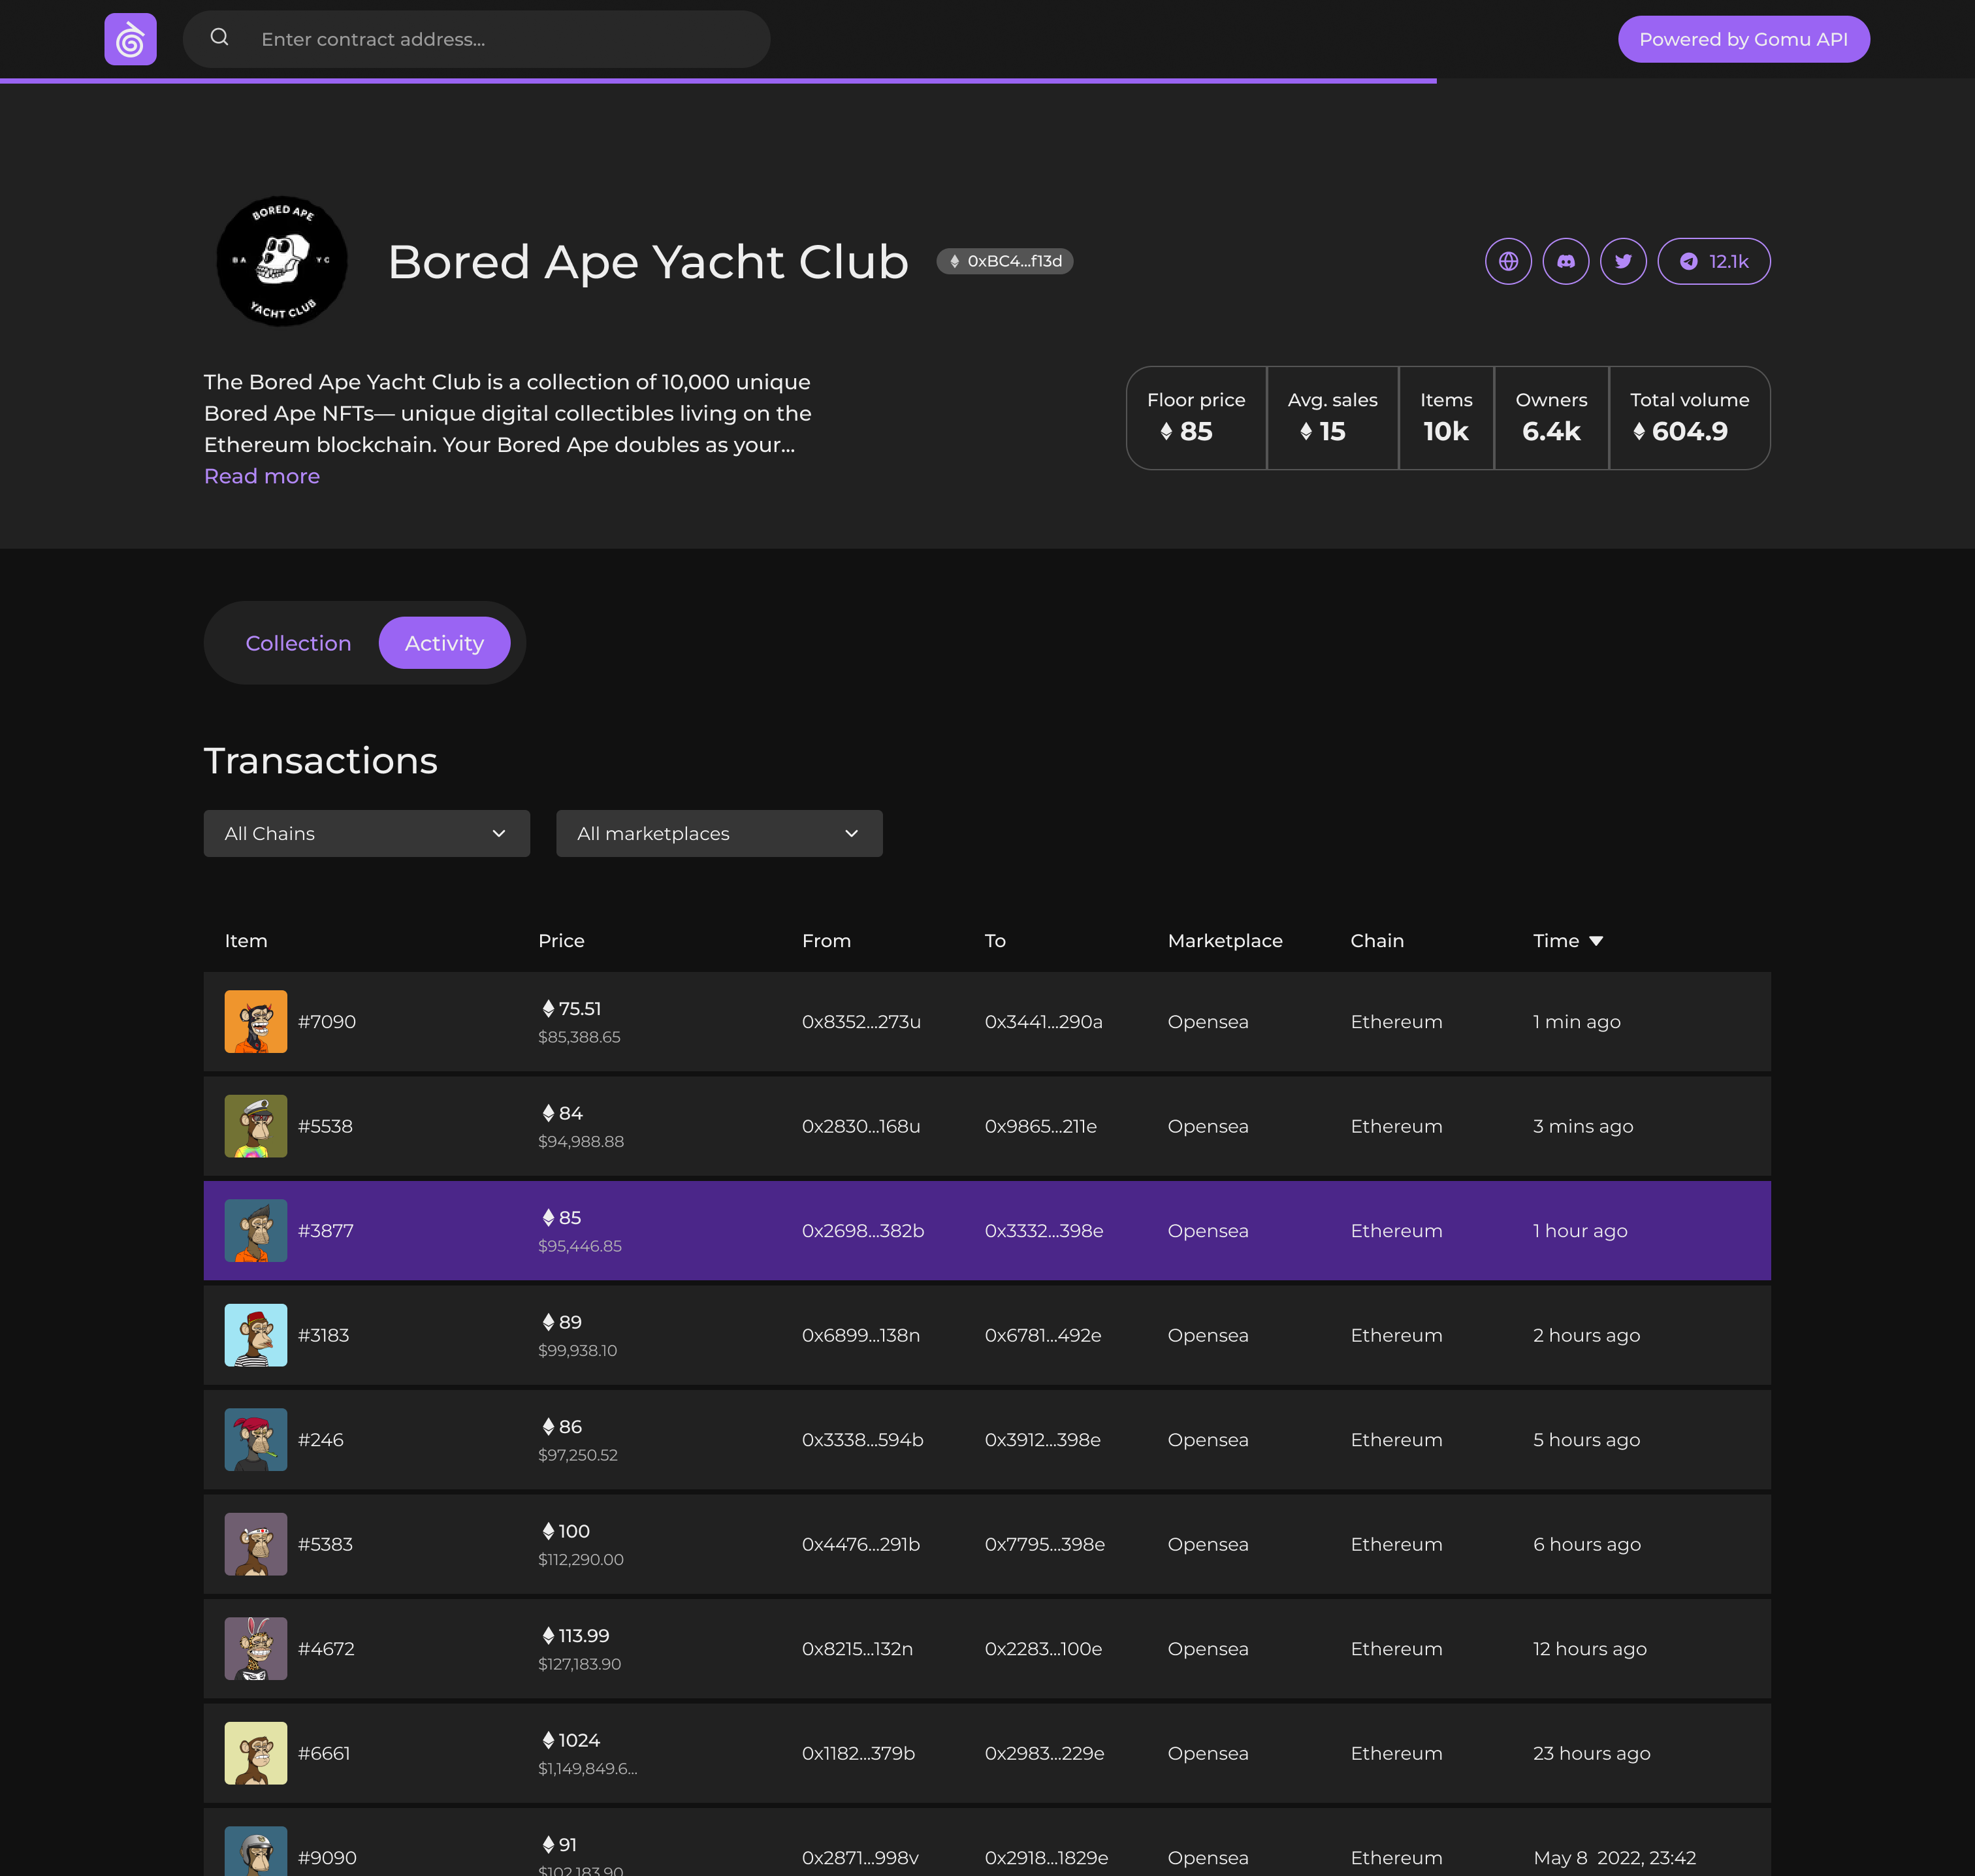Open the website globe icon link
Viewport: 1975px width, 1876px height.
[1508, 261]
